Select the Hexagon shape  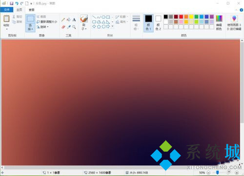(x=103, y=26)
